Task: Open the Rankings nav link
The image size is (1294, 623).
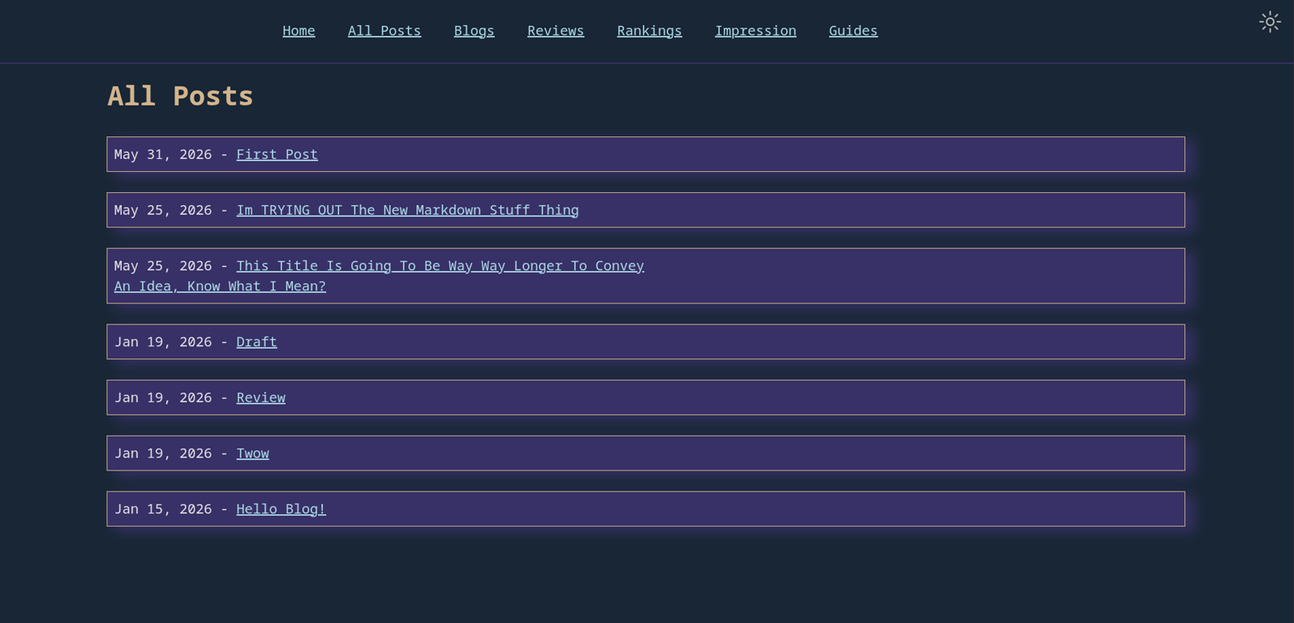Action: [x=649, y=31]
